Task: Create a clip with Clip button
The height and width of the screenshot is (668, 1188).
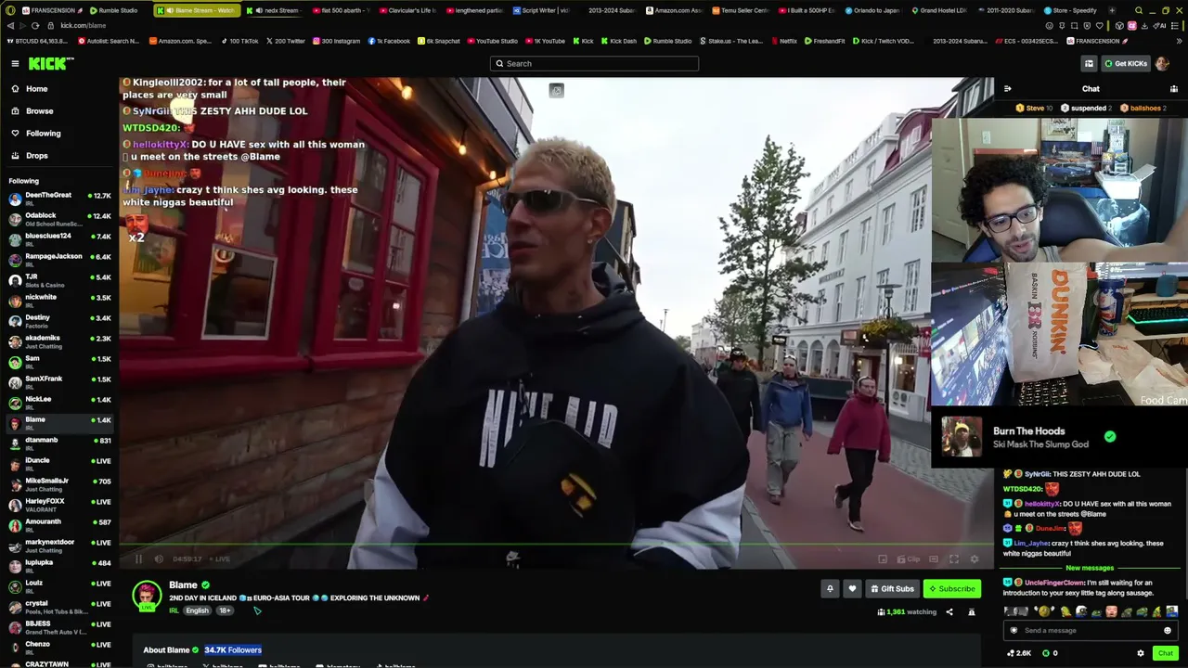Action: point(910,559)
